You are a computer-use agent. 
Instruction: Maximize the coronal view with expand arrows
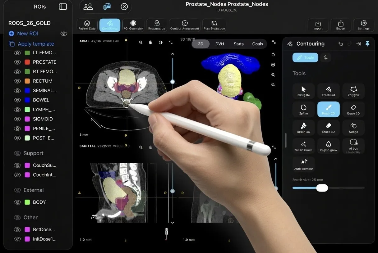click(274, 147)
